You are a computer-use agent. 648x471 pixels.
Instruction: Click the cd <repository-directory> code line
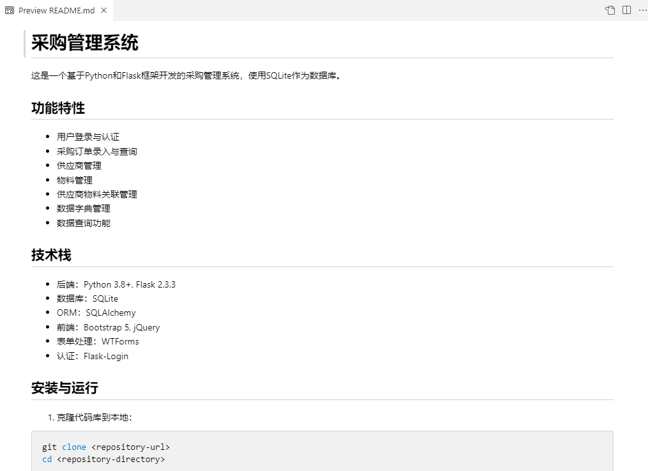pos(103,459)
